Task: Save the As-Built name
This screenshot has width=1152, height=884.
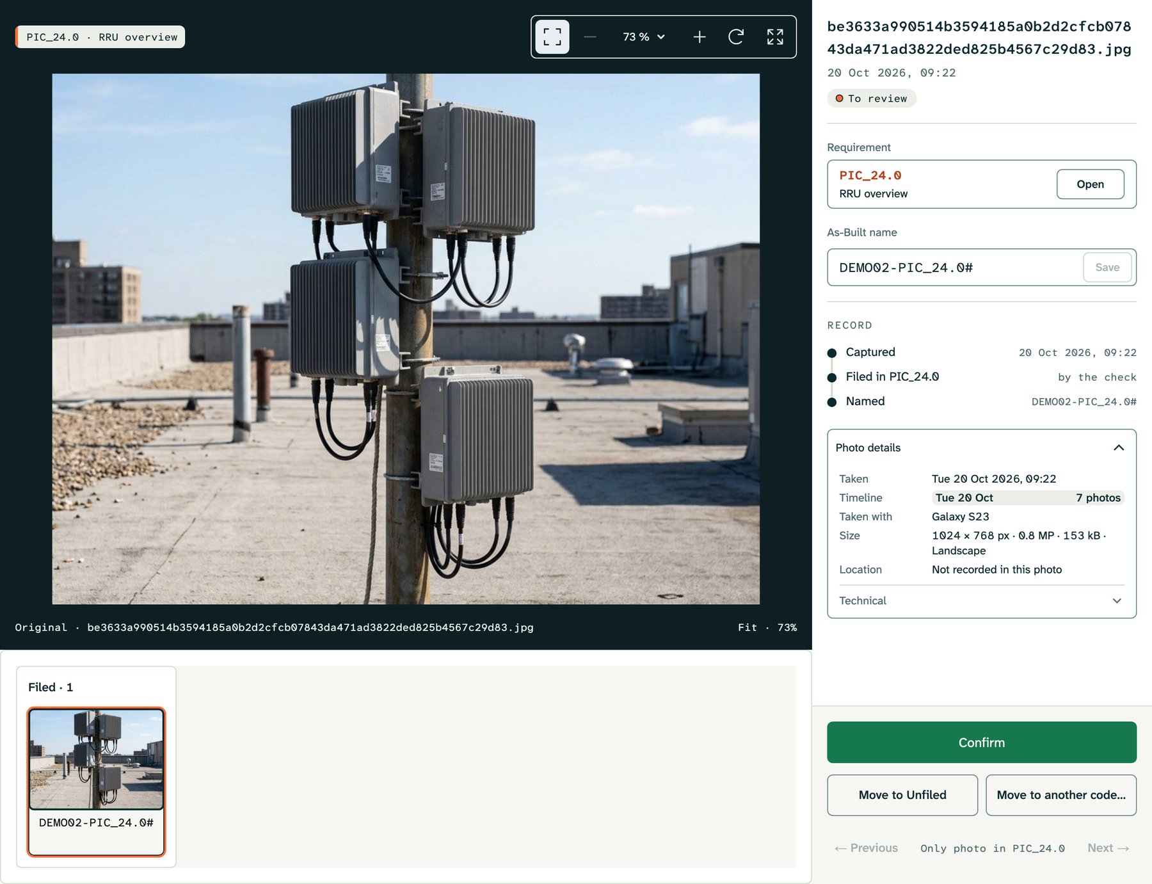Action: [x=1107, y=268]
